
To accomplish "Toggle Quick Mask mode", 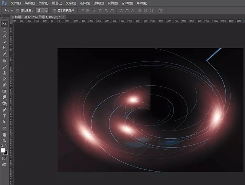I will coord(5,158).
